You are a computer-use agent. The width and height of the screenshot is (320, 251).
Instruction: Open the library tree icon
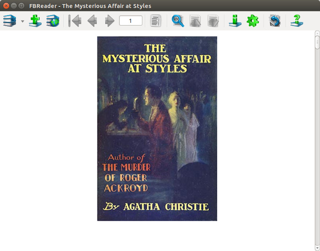[10, 21]
